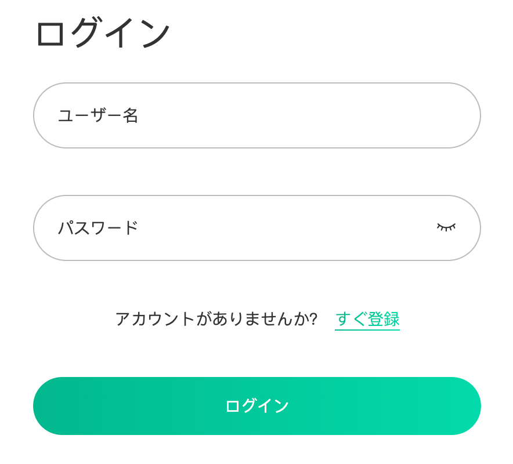Click the ログイン page heading
The height and width of the screenshot is (464, 513).
(103, 32)
